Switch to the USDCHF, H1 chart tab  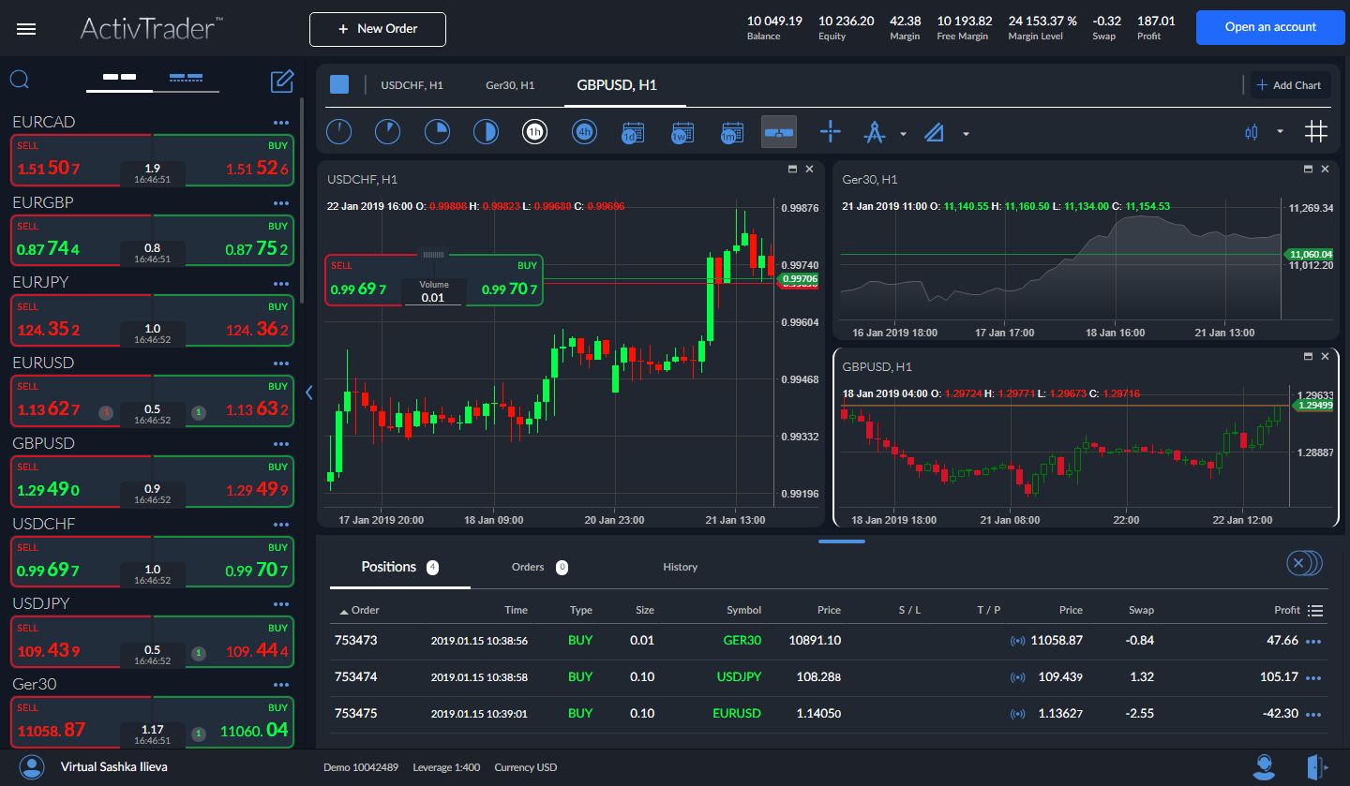click(x=412, y=85)
